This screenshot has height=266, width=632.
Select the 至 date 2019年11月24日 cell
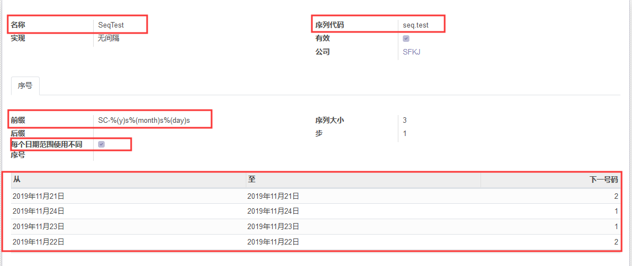(273, 211)
